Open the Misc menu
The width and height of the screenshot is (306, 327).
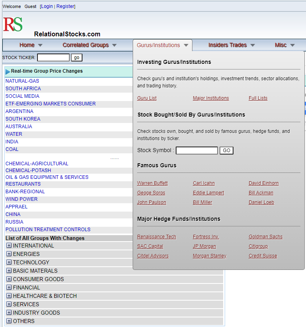pos(284,45)
